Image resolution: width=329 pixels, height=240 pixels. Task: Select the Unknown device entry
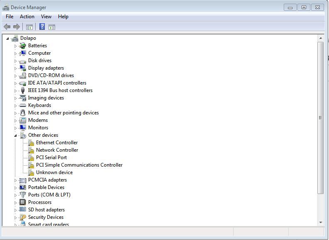(x=54, y=172)
